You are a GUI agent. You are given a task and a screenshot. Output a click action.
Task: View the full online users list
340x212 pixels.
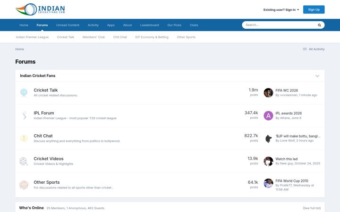[312, 208]
